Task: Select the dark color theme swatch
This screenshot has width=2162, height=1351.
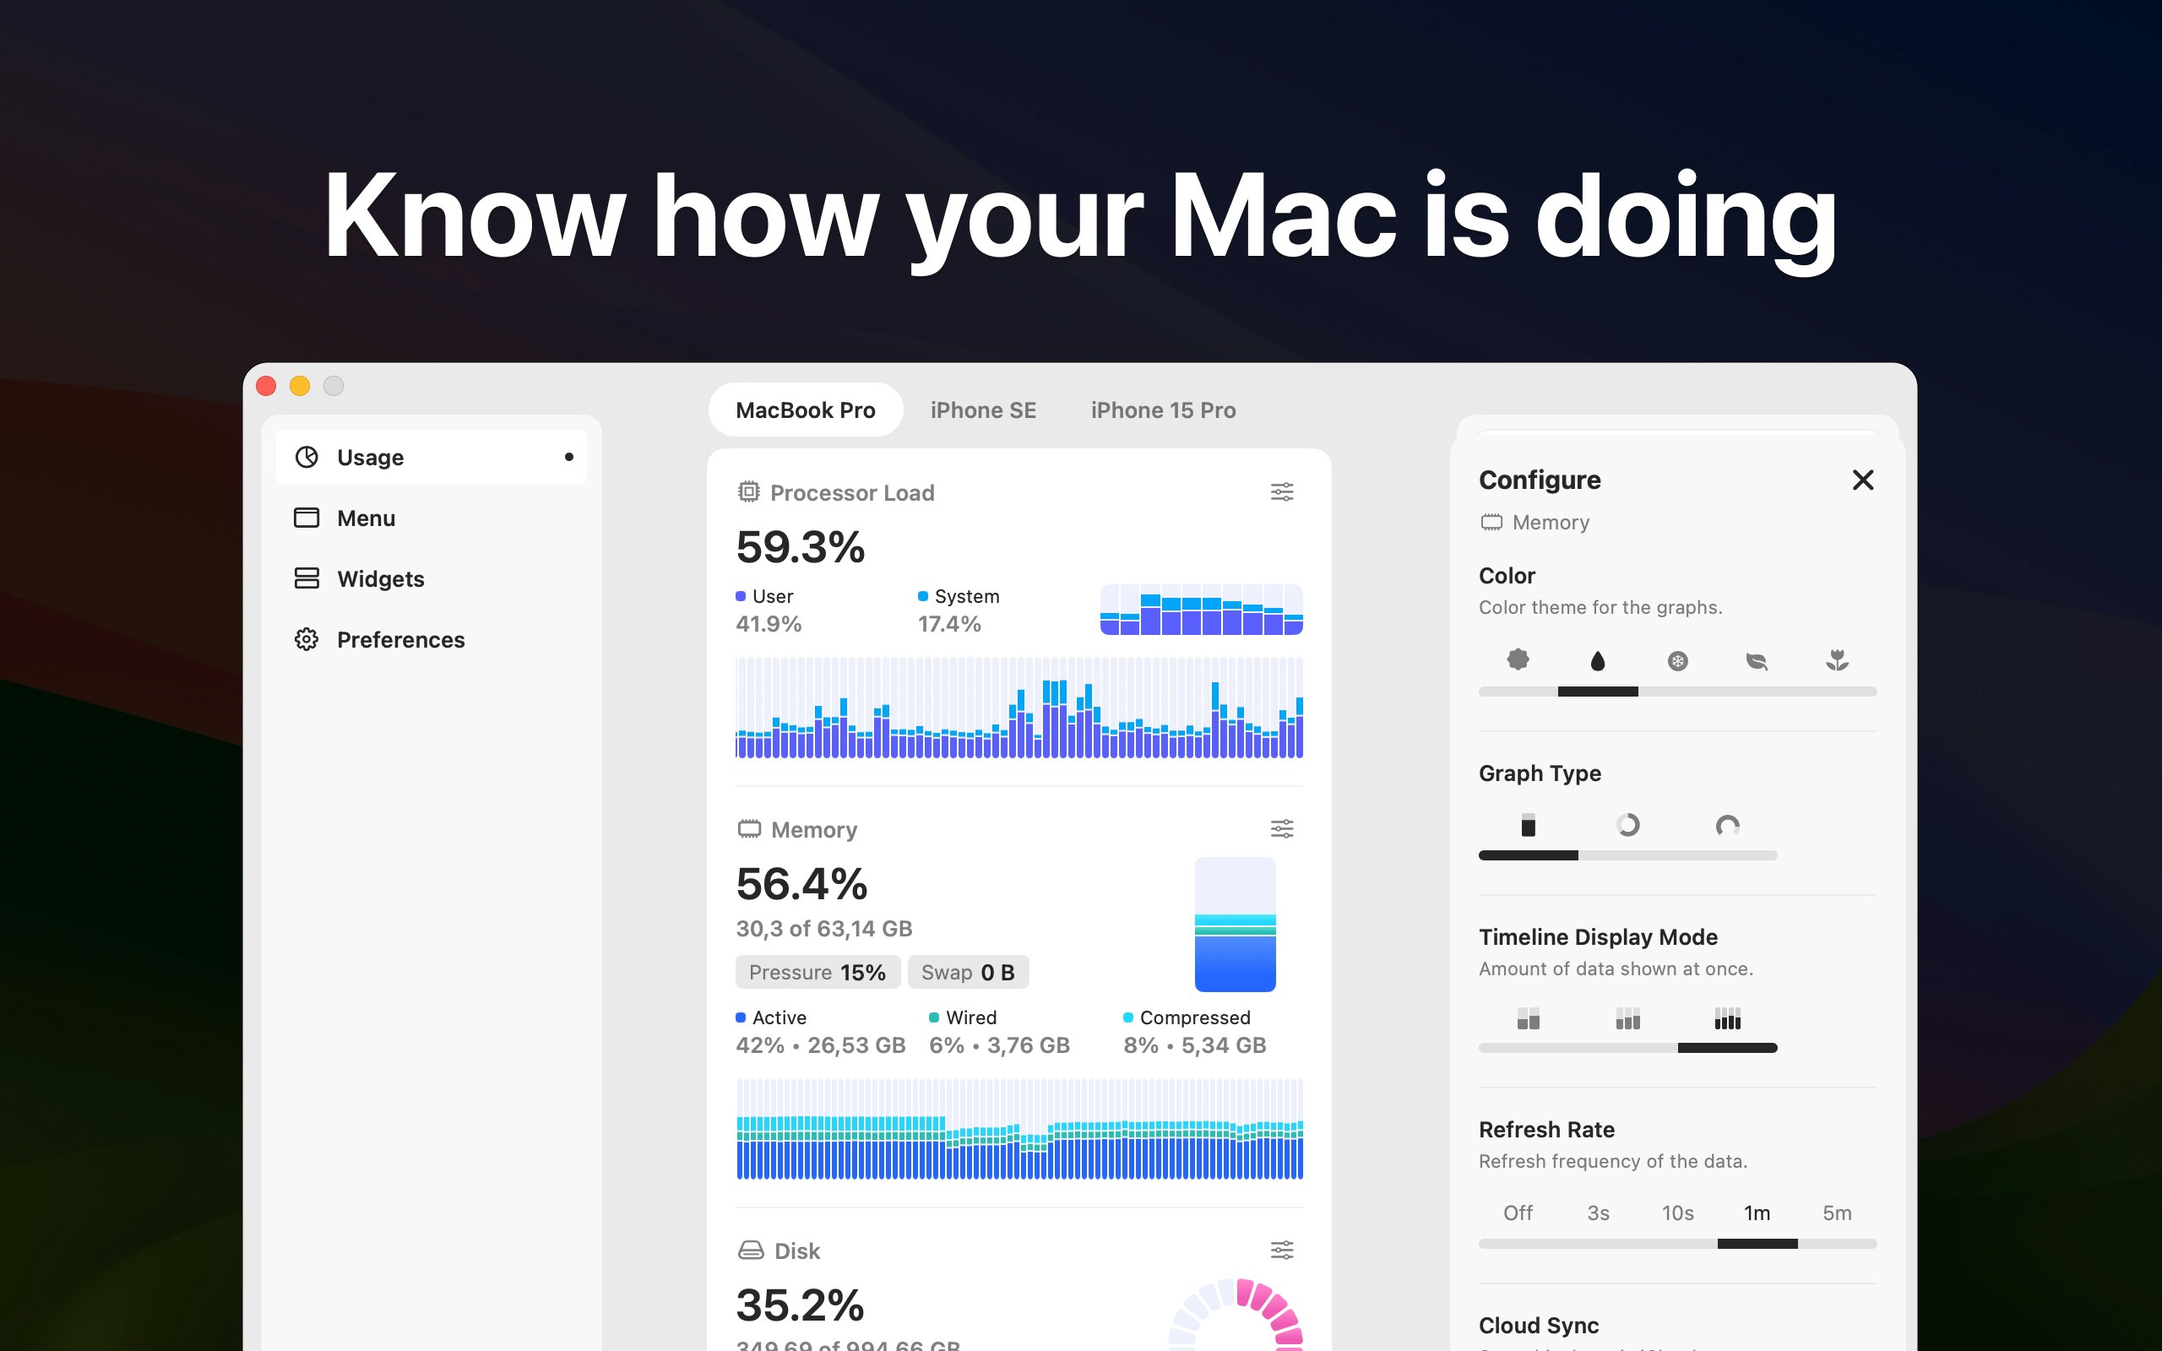Action: pyautogui.click(x=1597, y=660)
